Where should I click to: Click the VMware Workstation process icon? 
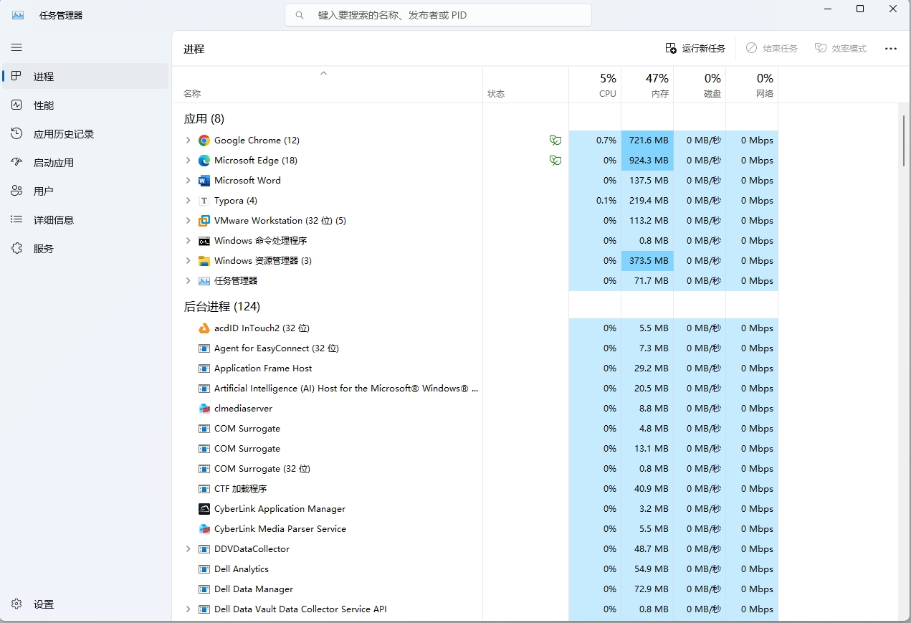point(204,221)
